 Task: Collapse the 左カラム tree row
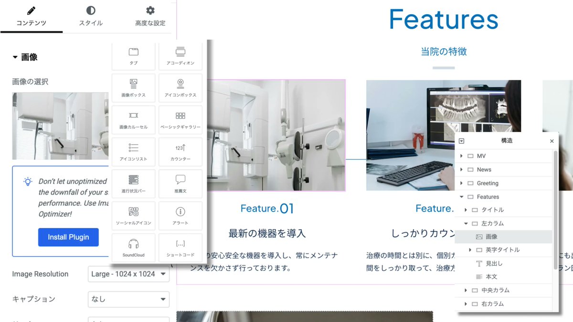[x=466, y=223]
